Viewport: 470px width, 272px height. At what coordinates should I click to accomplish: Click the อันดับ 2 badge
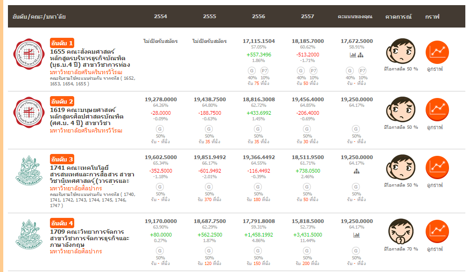point(62,102)
